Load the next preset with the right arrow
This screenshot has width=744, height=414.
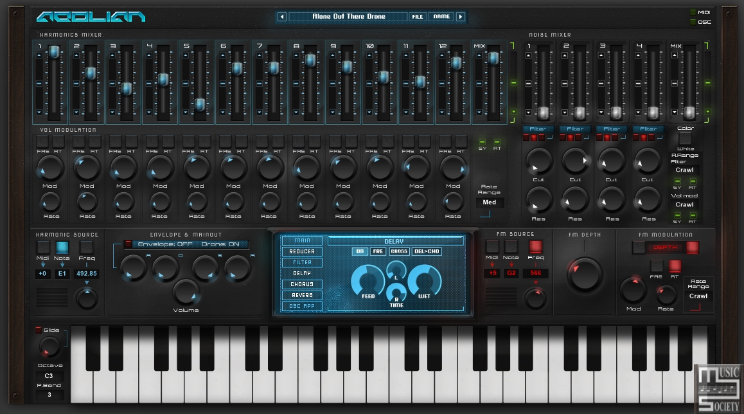[460, 17]
